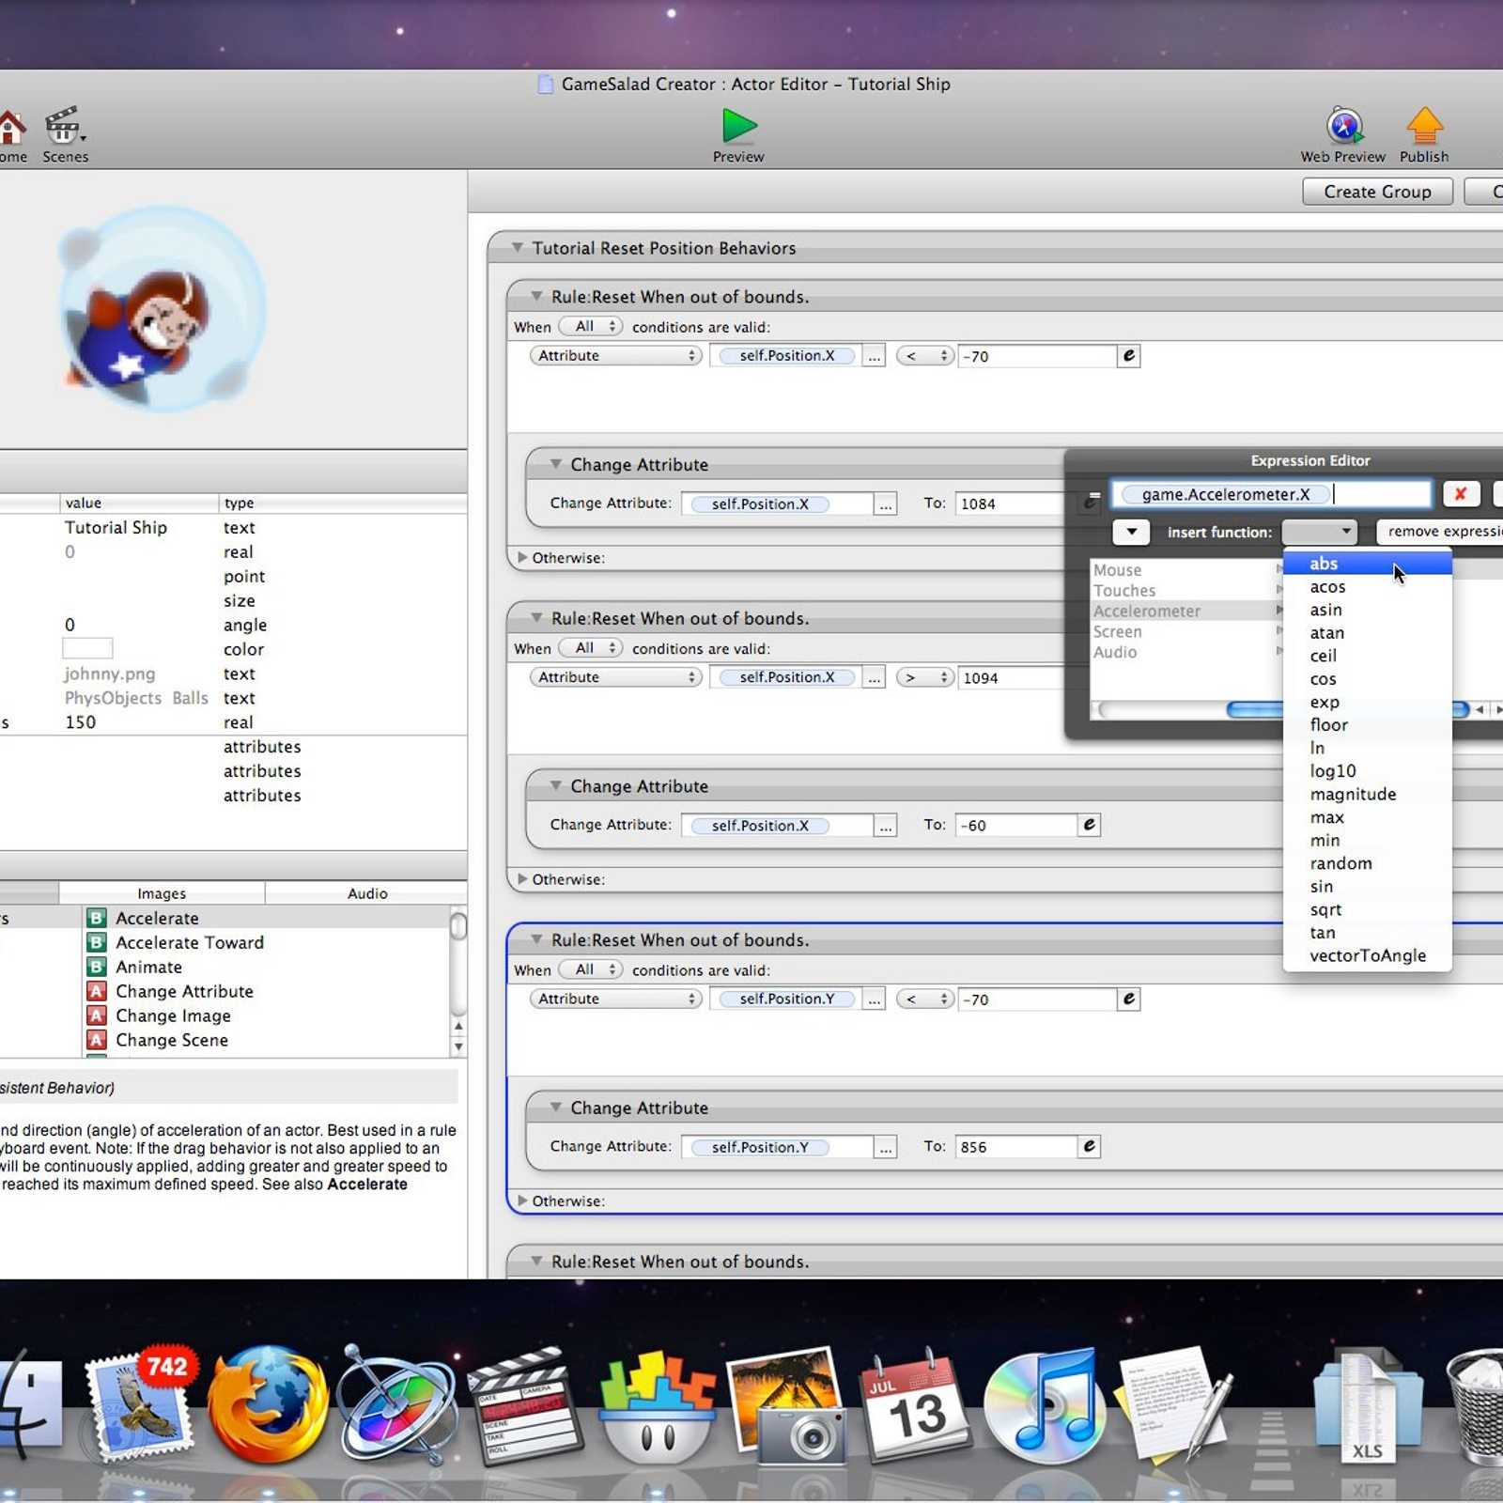Click the expression text field

pos(1272,494)
